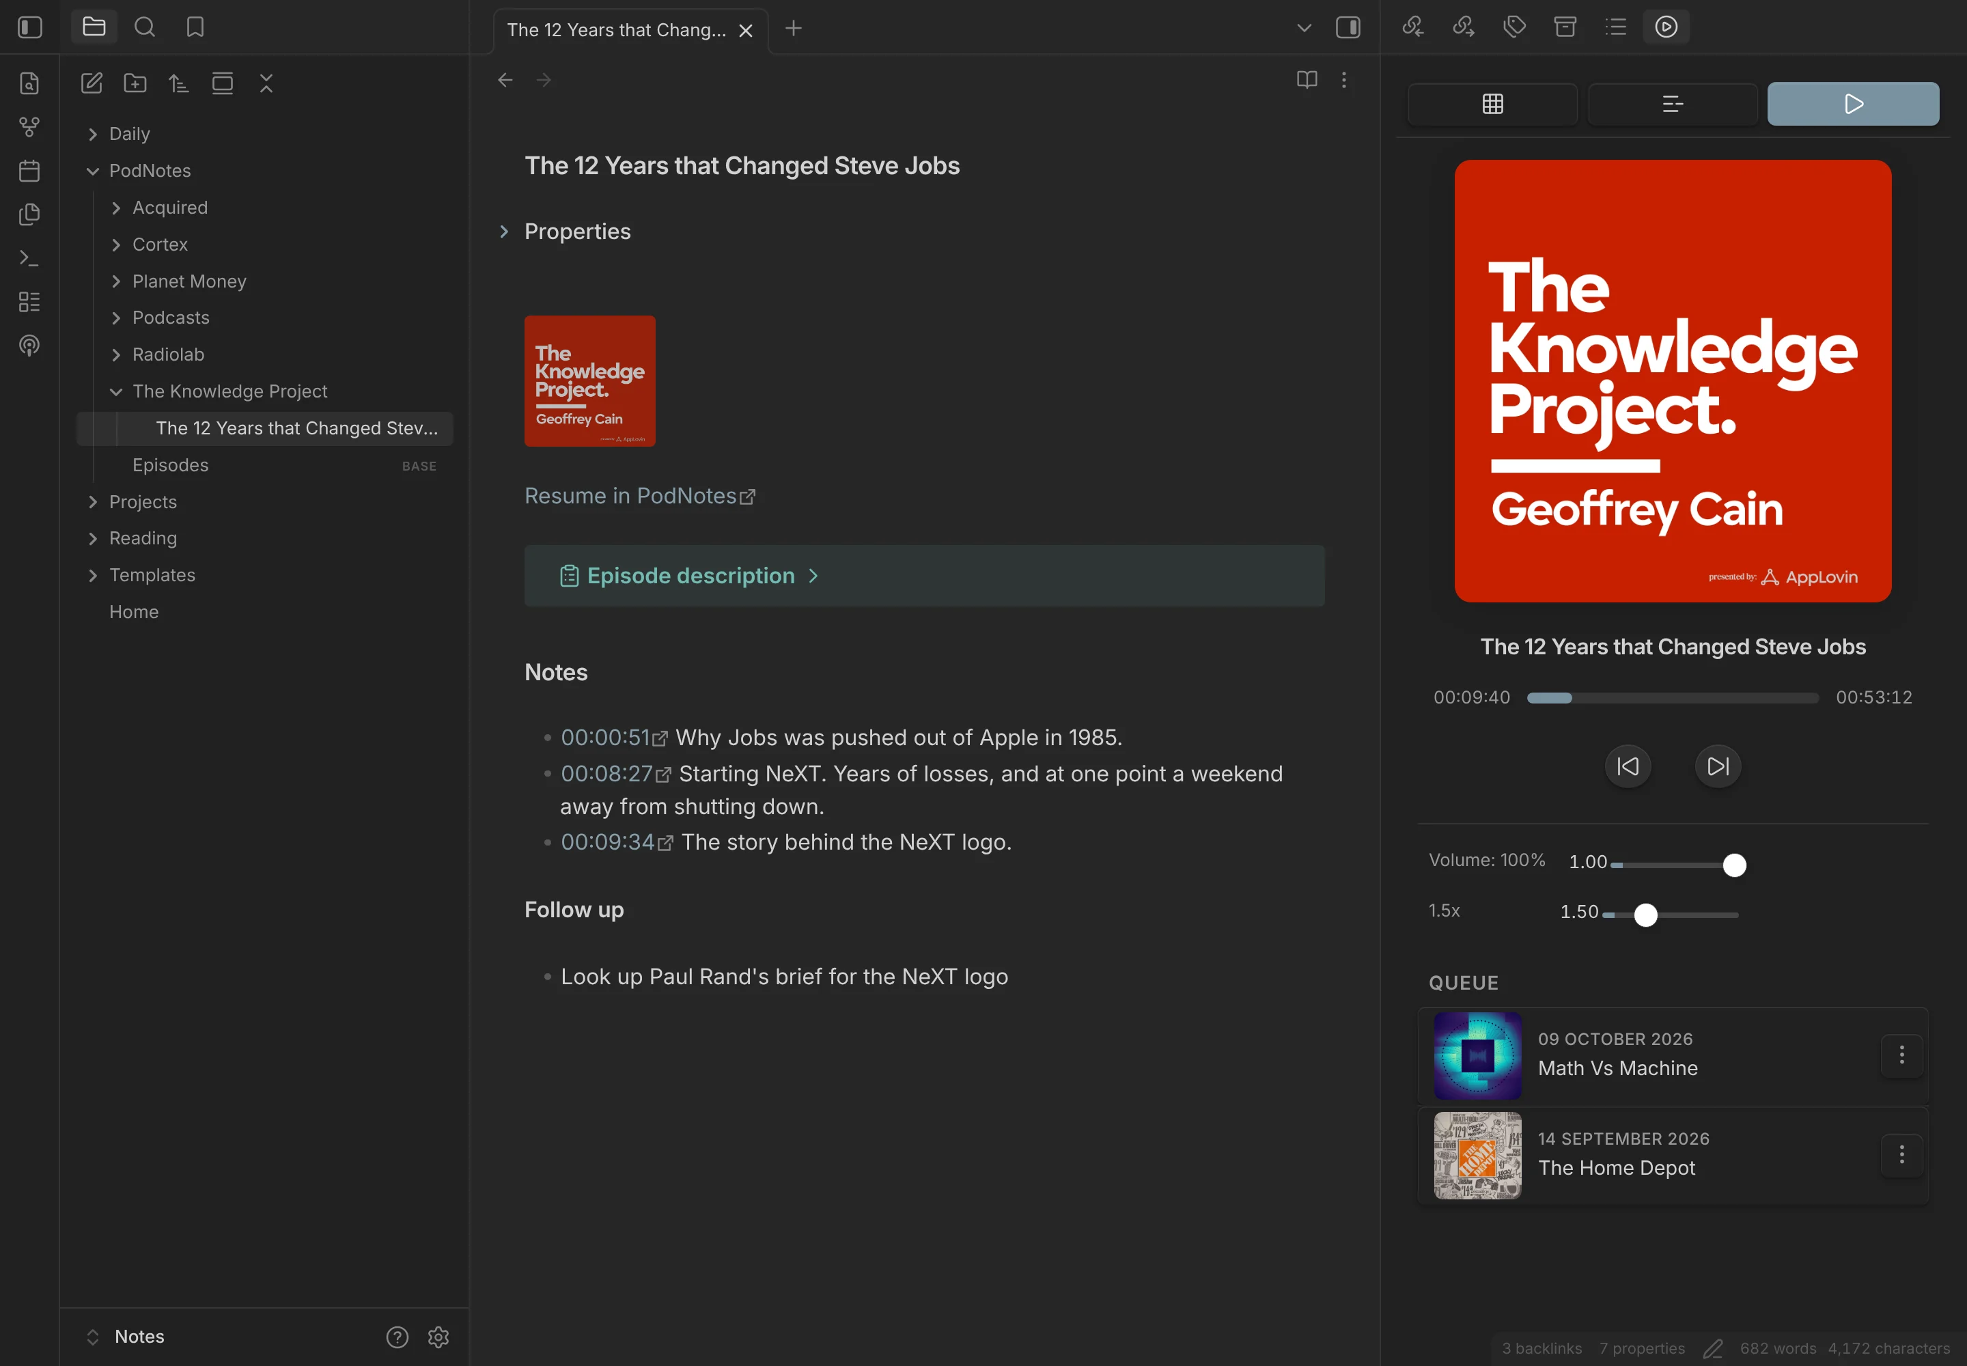Collapse all folders in explorer
Image resolution: width=1967 pixels, height=1366 pixels.
(x=266, y=83)
